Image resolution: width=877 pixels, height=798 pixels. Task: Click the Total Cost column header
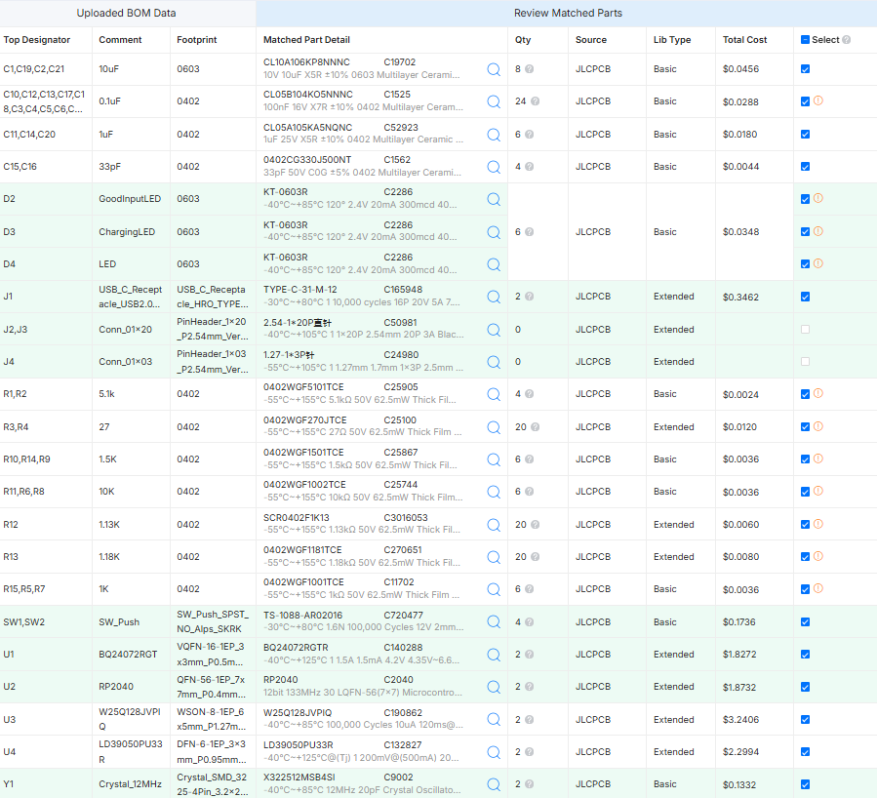tap(744, 40)
